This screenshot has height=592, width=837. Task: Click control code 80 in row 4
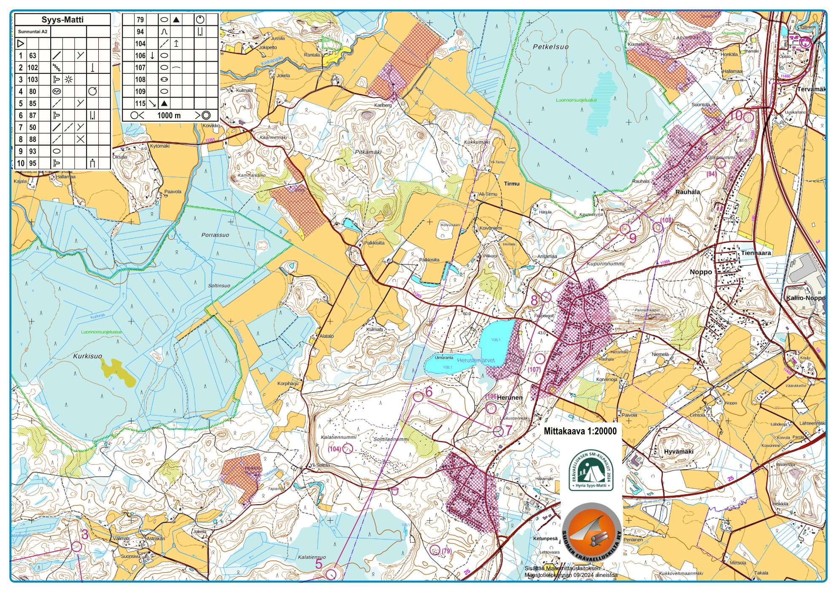(32, 92)
